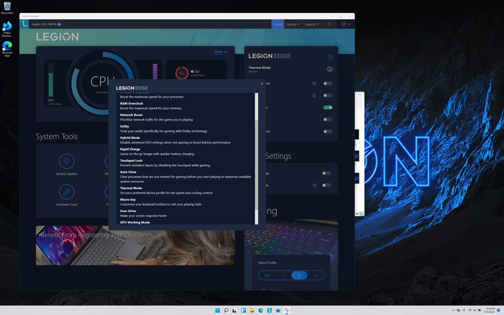Screen dimensions: 504x315
Task: Open Microsoft Edge desktop shortcut
Action: click(7, 49)
